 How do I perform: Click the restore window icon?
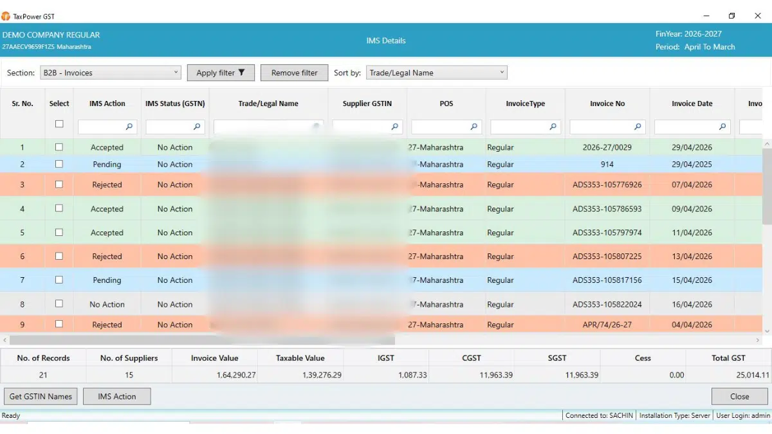tap(731, 16)
